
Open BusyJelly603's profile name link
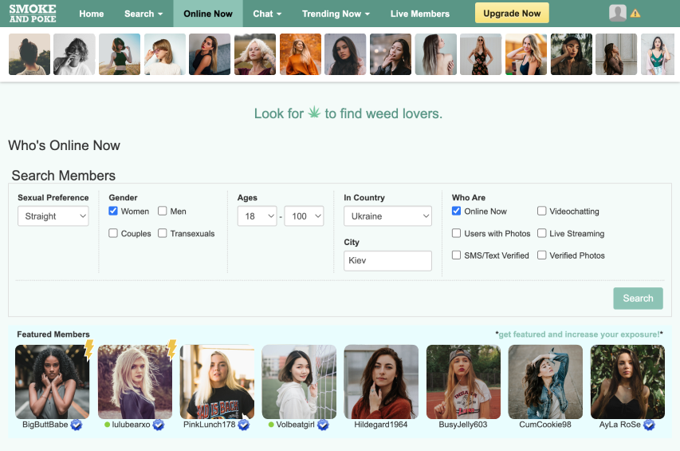click(x=463, y=425)
